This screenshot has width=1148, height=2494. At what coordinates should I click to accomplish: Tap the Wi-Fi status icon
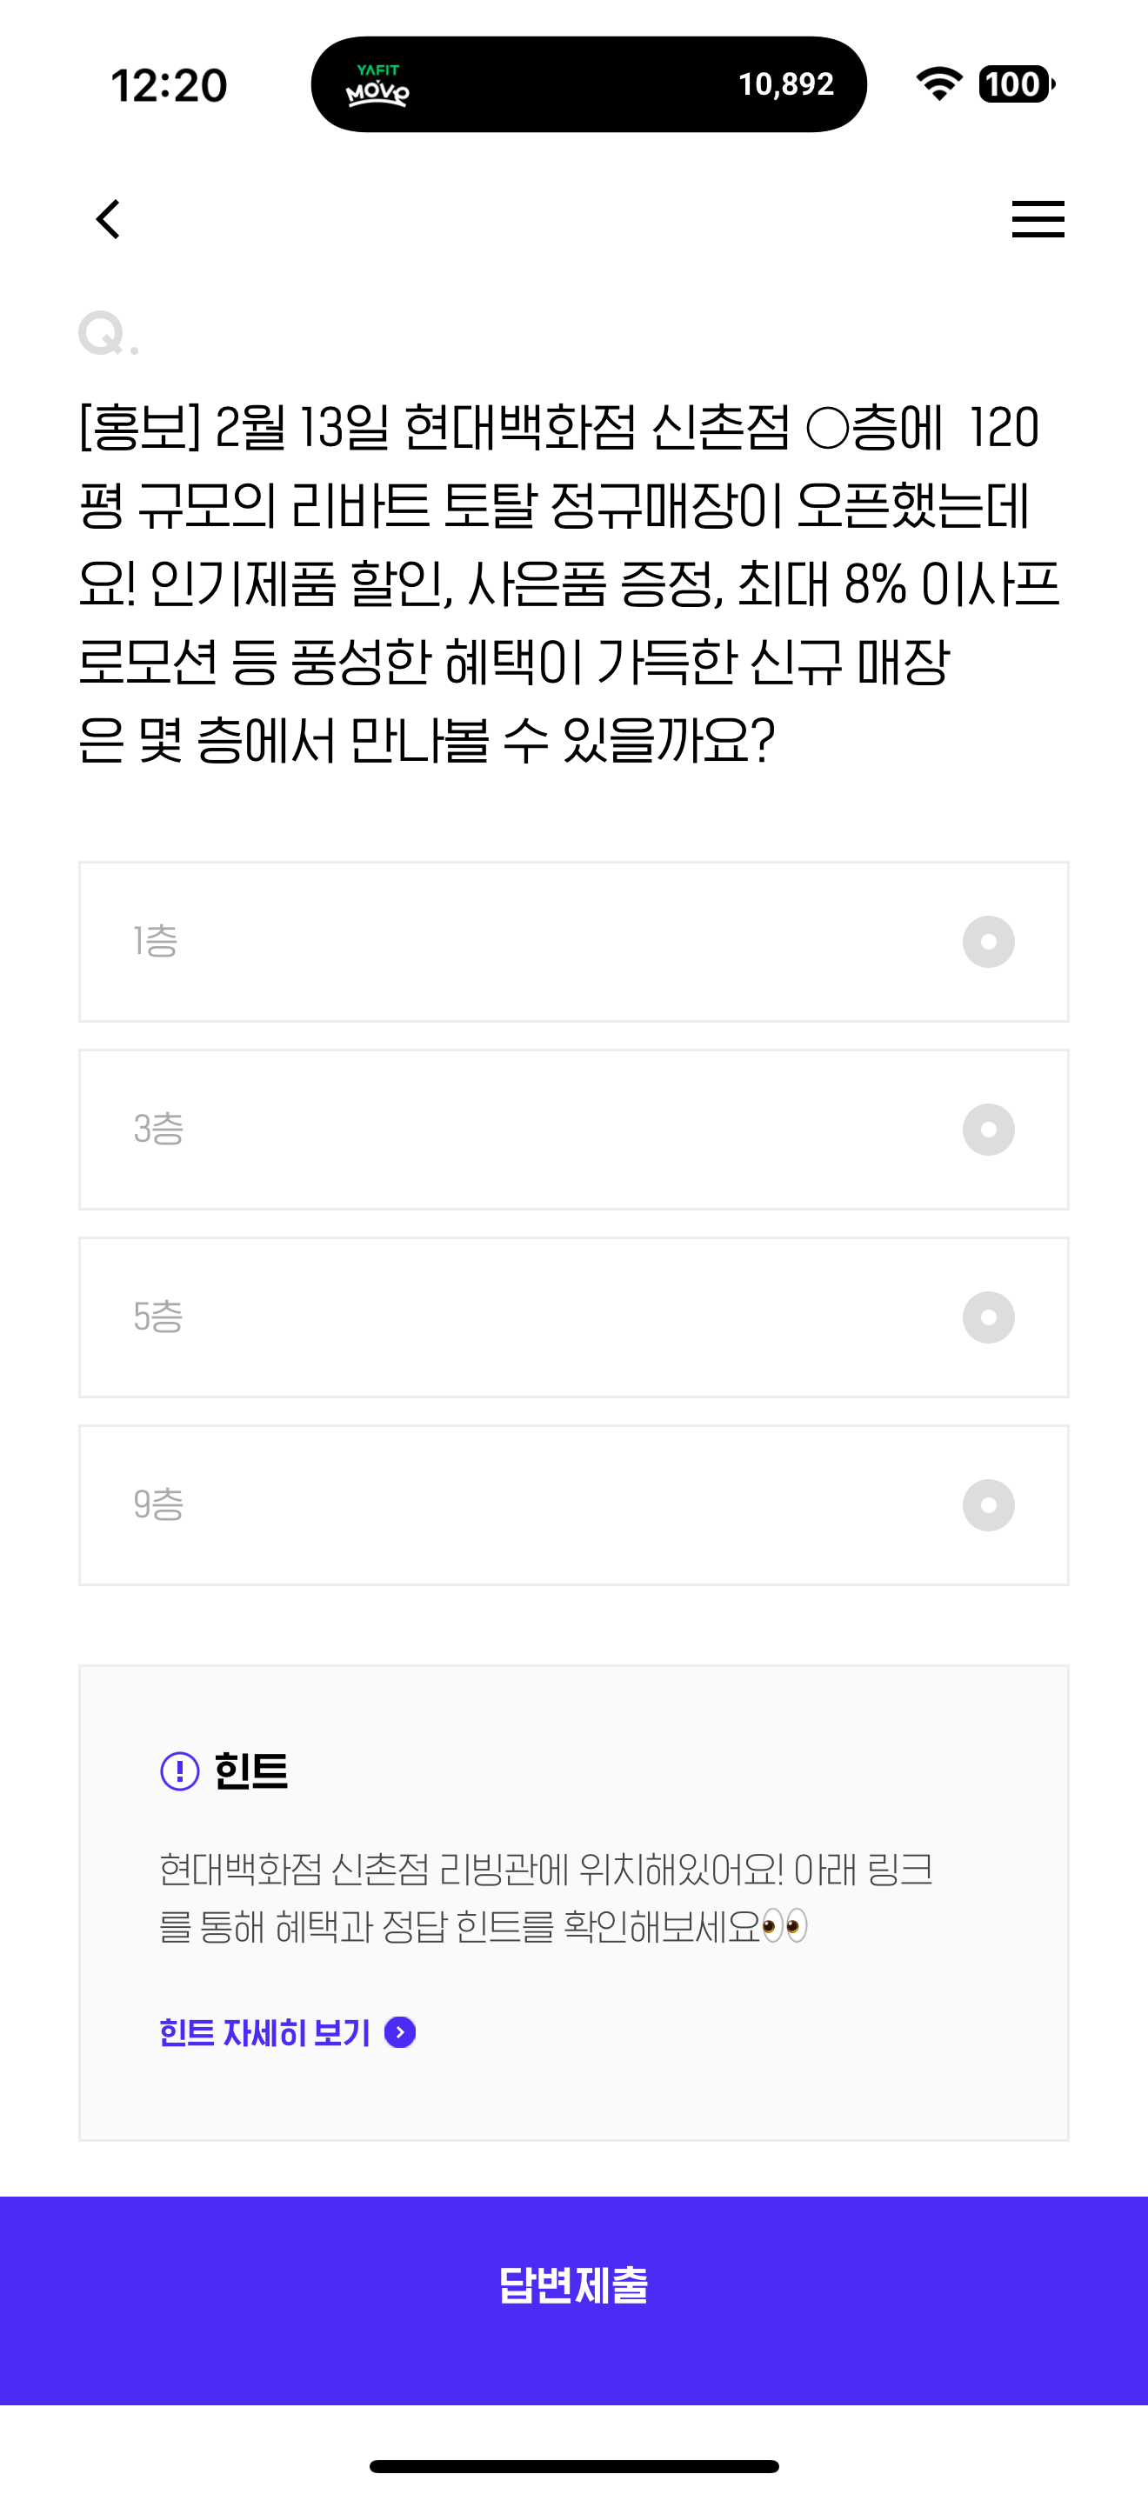click(x=938, y=84)
